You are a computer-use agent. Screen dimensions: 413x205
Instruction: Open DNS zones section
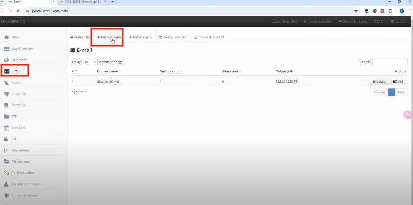16,60
